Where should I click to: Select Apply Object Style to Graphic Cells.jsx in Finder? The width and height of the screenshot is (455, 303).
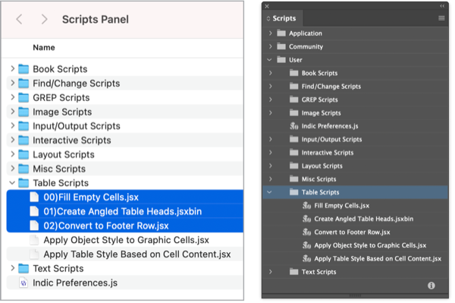(125, 240)
